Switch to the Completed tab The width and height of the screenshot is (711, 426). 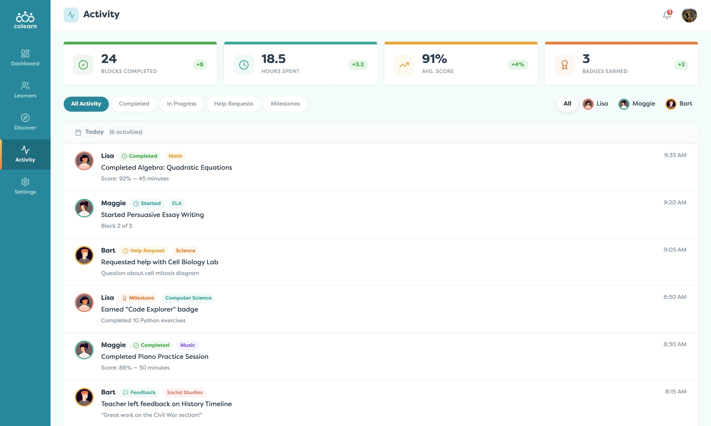[x=134, y=104]
